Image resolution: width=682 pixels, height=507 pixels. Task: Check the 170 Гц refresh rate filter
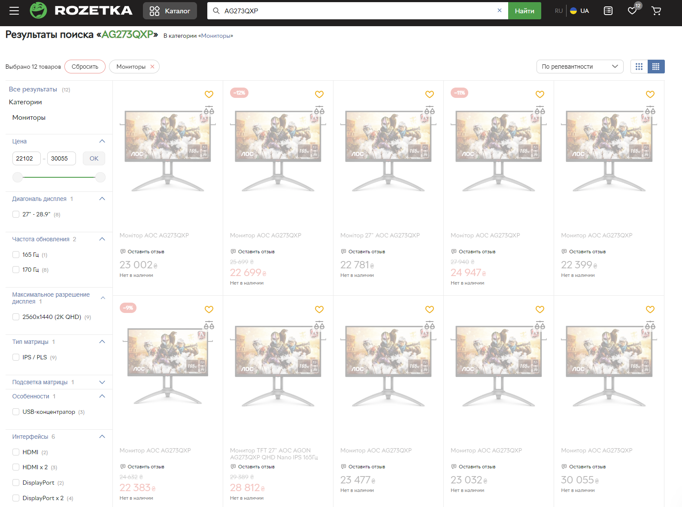pos(16,270)
